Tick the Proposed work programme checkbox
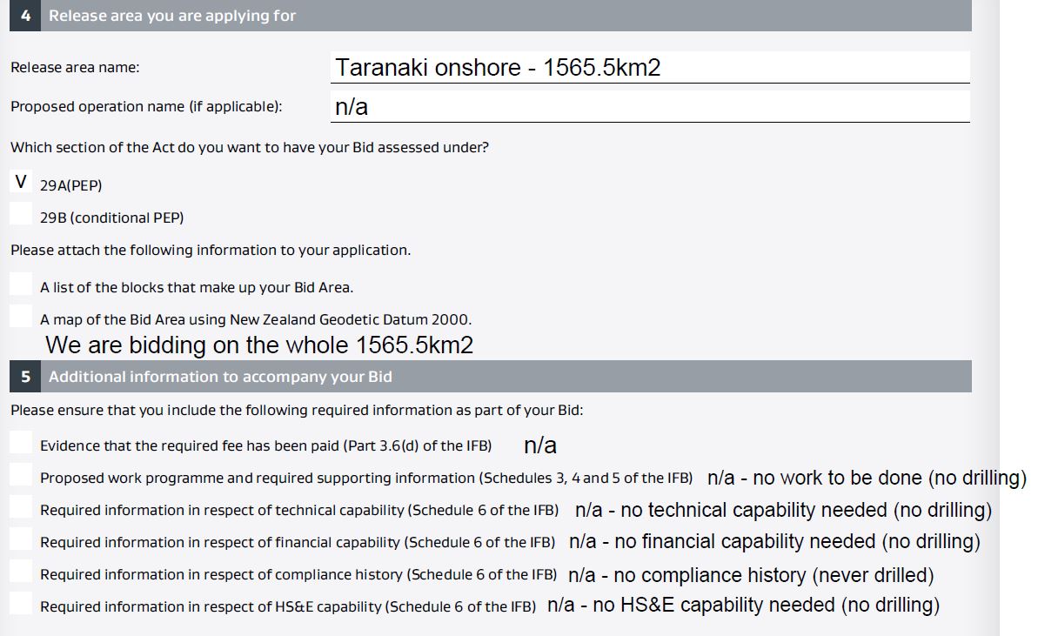This screenshot has height=636, width=1038. (x=21, y=474)
